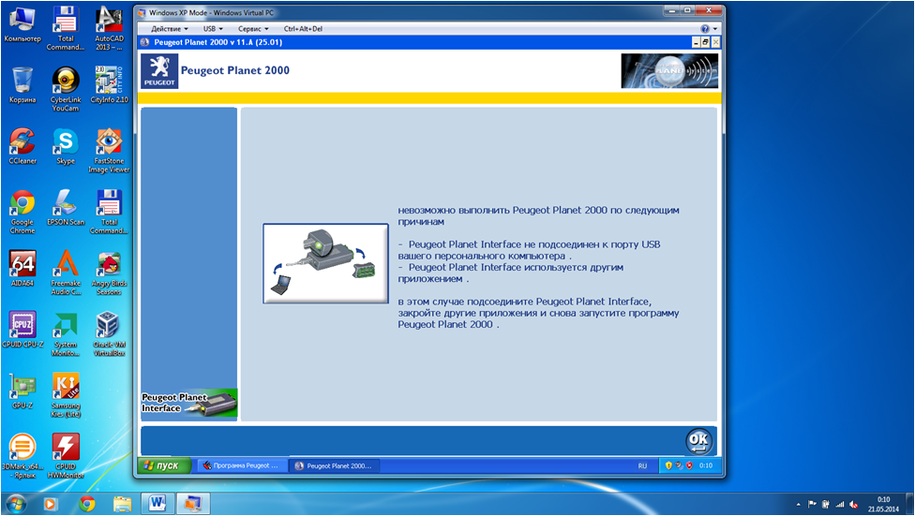Image resolution: width=915 pixels, height=516 pixels.
Task: Click the XP пуск start button
Action: point(160,464)
